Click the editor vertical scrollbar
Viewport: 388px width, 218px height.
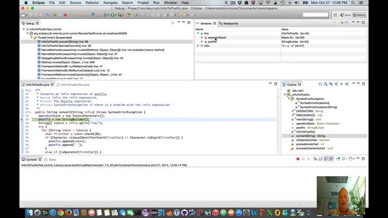(278, 121)
